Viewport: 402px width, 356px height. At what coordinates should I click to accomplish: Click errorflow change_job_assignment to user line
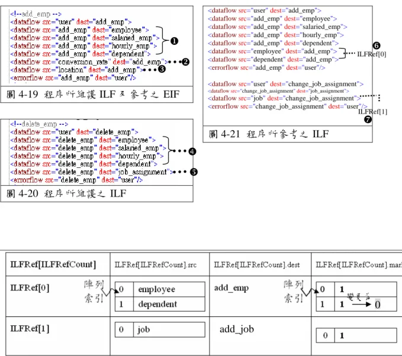pos(287,106)
